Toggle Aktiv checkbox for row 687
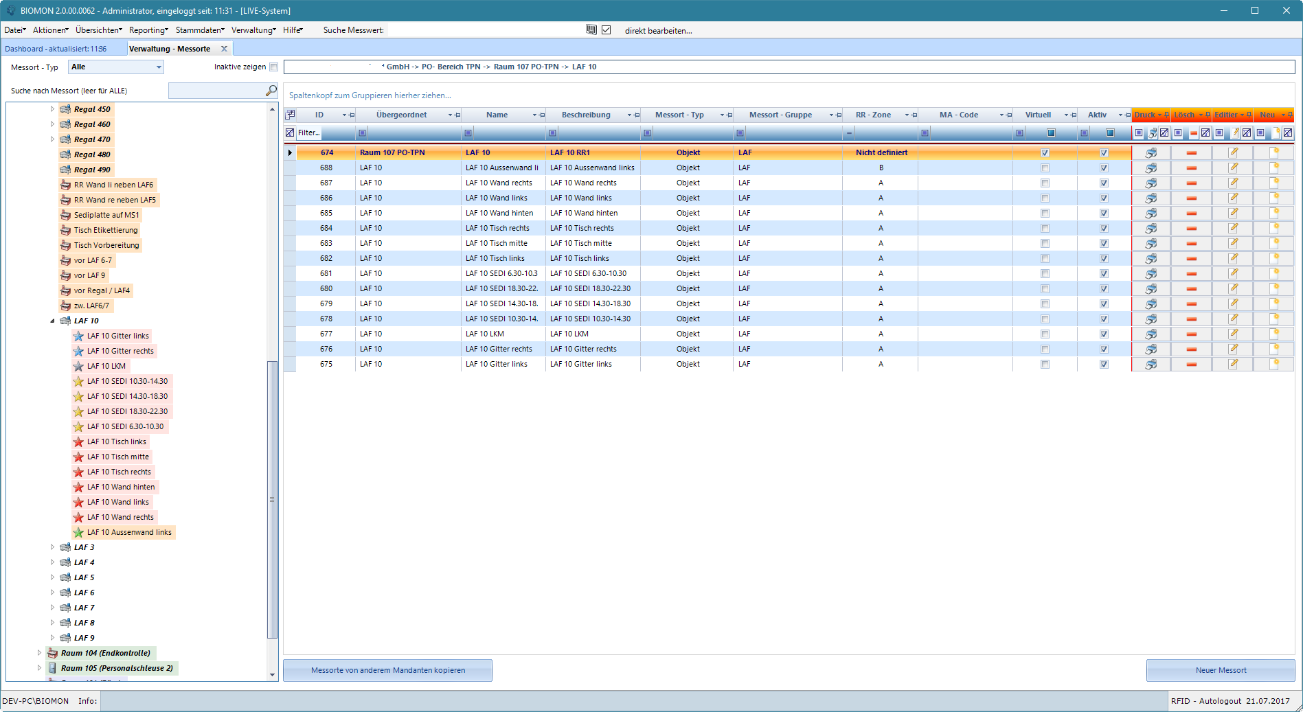The width and height of the screenshot is (1303, 712). (x=1104, y=183)
